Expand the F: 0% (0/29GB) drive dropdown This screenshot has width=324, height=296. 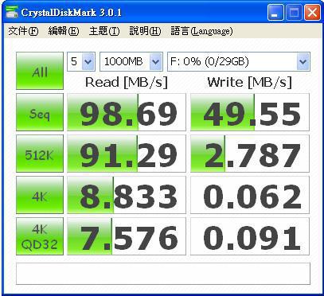pos(239,61)
